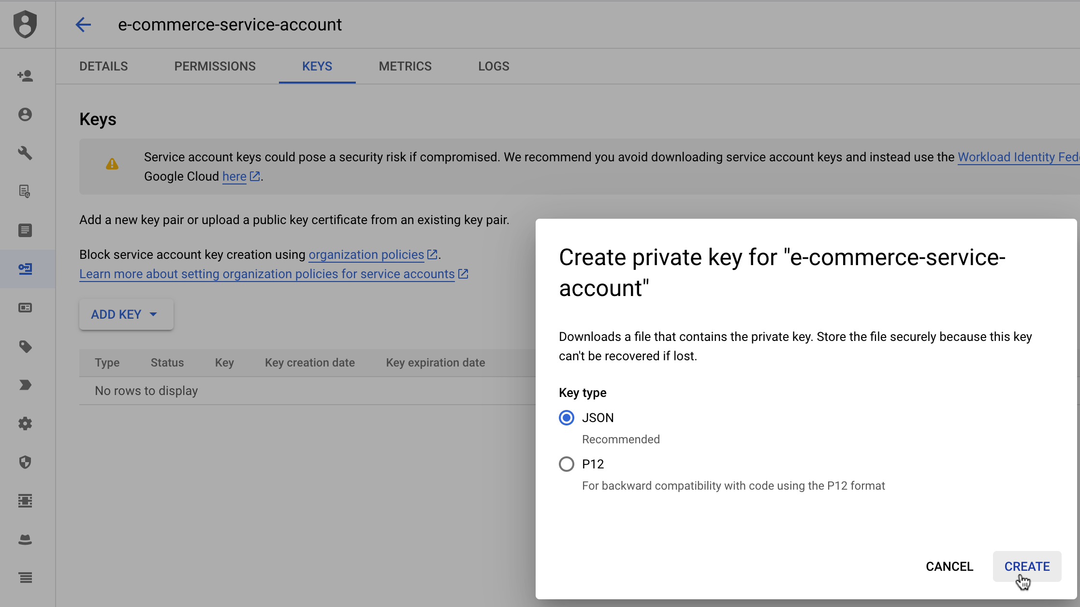Click CREATE to generate the key
The height and width of the screenshot is (607, 1080).
(x=1026, y=566)
